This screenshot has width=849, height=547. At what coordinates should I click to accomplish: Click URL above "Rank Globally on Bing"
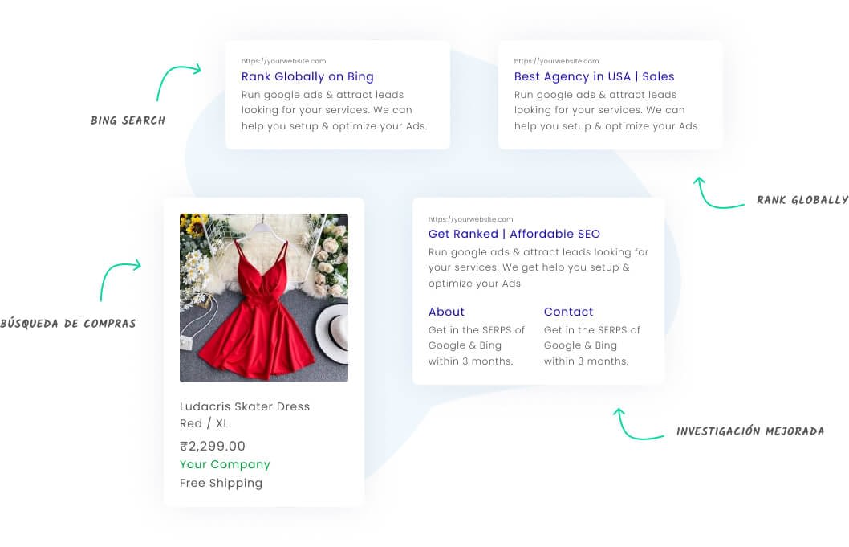(x=284, y=61)
